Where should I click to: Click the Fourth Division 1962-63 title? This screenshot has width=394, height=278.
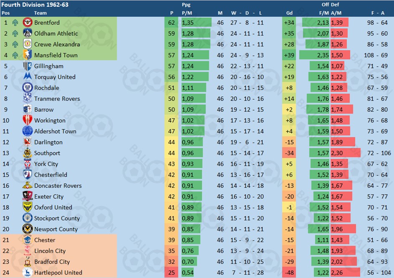(35, 5)
